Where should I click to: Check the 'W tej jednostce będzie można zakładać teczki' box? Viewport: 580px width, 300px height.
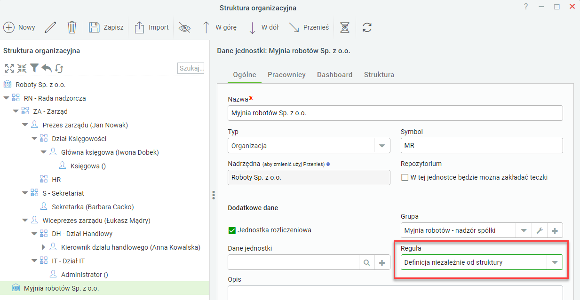pos(405,177)
